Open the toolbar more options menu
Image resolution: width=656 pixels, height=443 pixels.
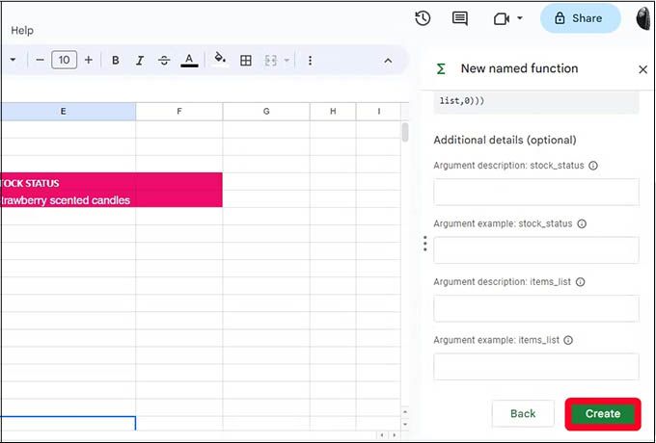[x=310, y=61]
